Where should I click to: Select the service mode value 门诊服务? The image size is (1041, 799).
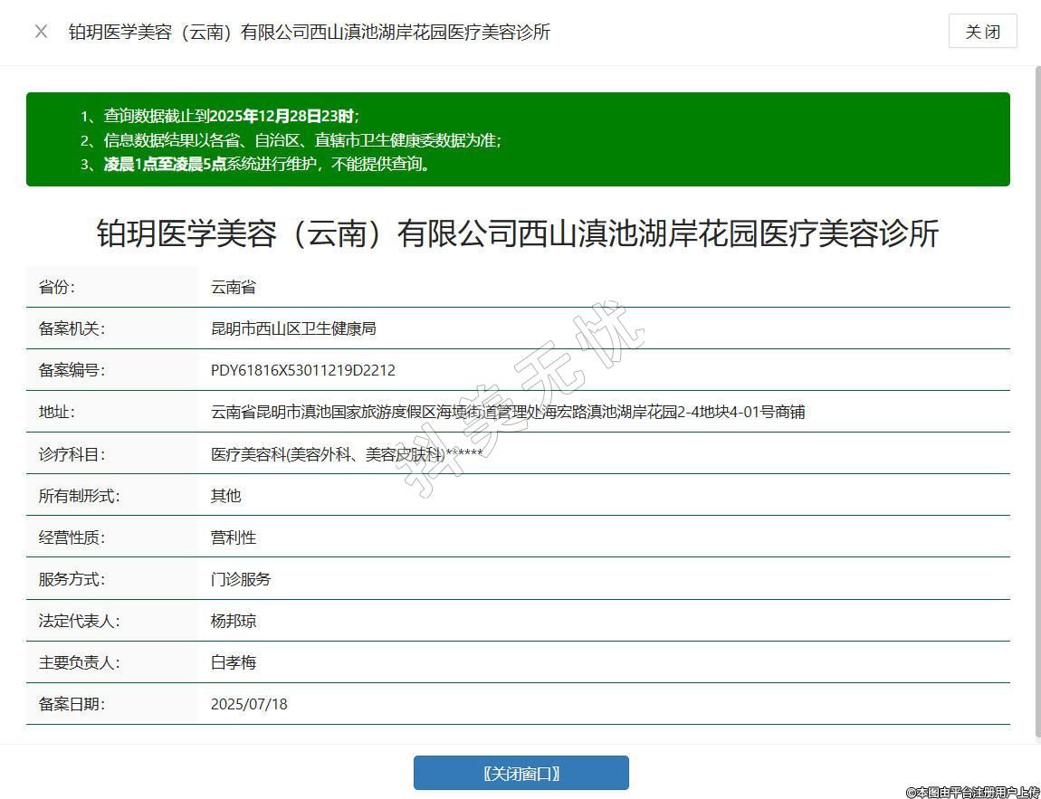point(241,578)
